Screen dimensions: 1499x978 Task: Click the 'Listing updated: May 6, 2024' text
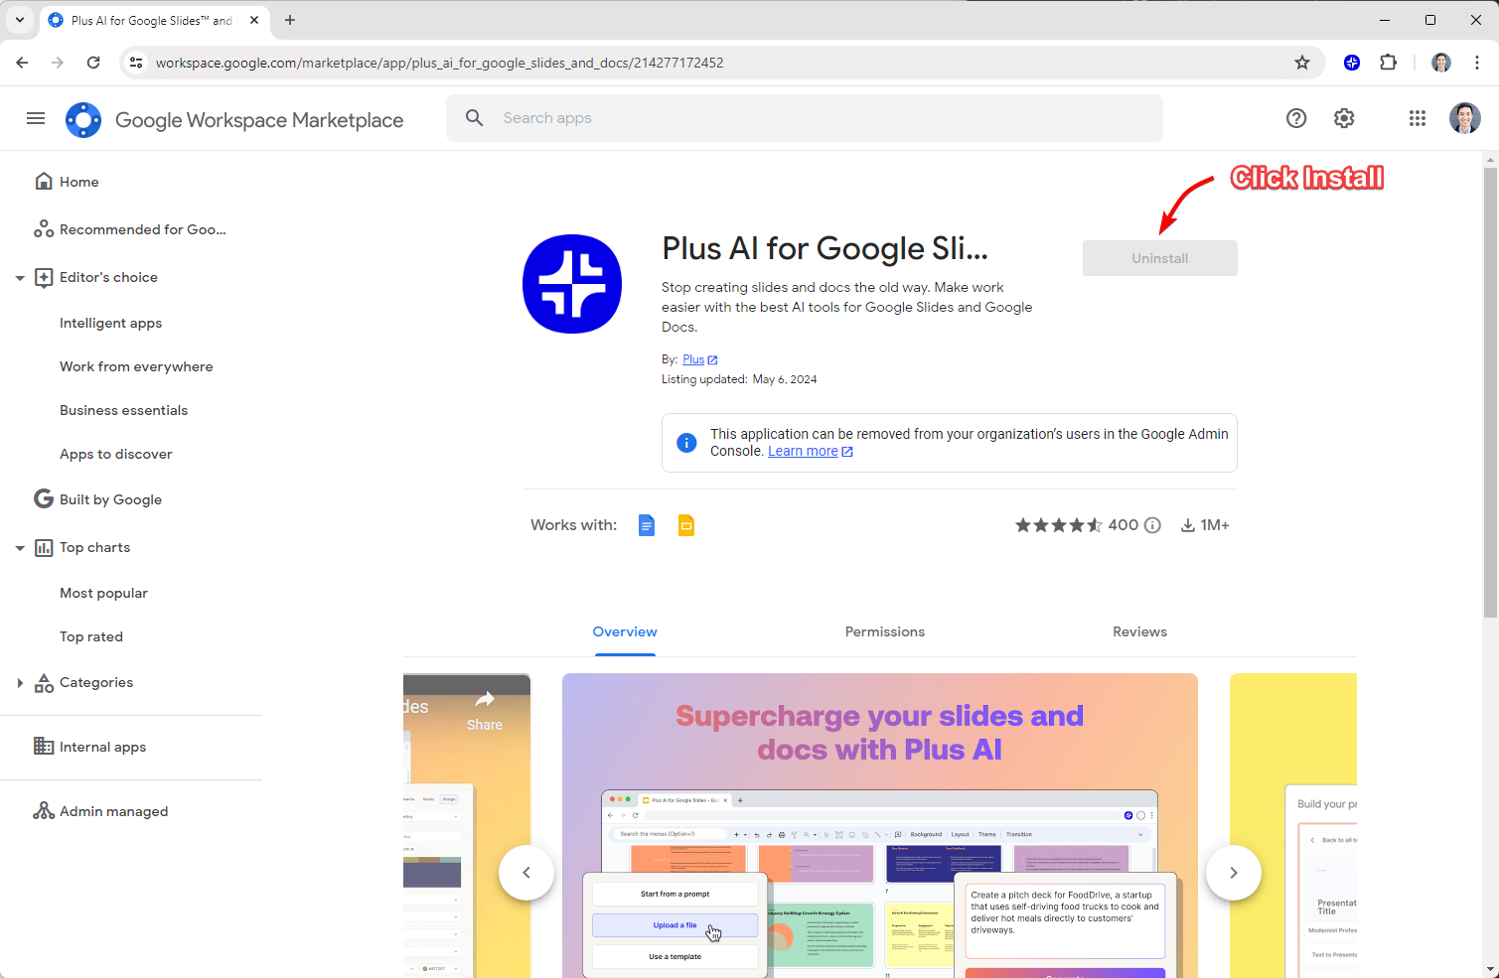[739, 379]
